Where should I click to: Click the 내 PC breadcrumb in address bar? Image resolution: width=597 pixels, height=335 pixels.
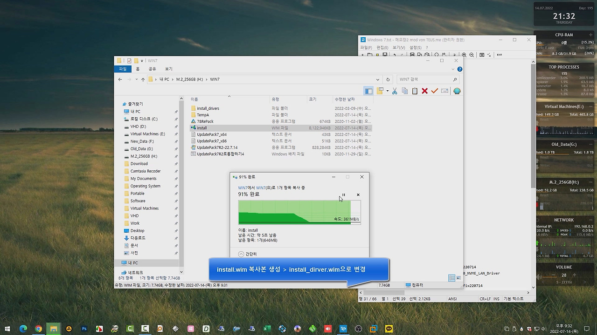point(164,80)
